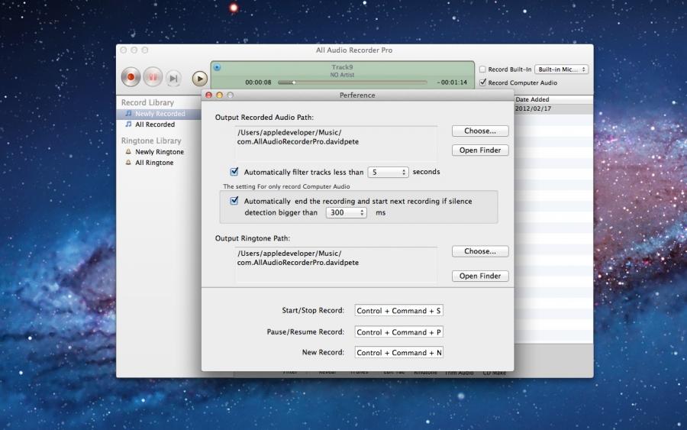Viewport: 687px width, 430px height.
Task: Choose a new Output Recorded Audio Path
Action: [x=480, y=131]
